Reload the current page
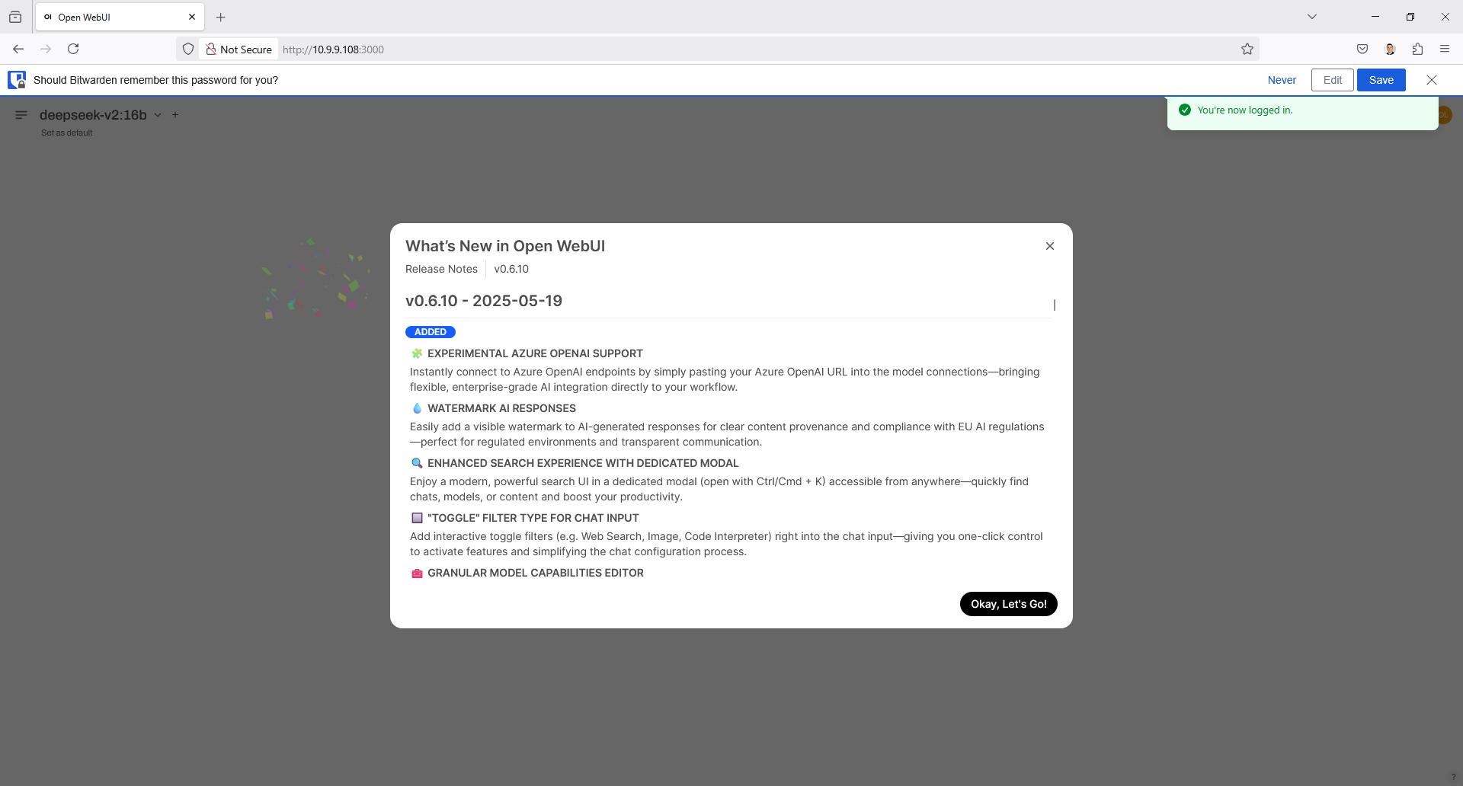This screenshot has width=1463, height=786. 73,49
